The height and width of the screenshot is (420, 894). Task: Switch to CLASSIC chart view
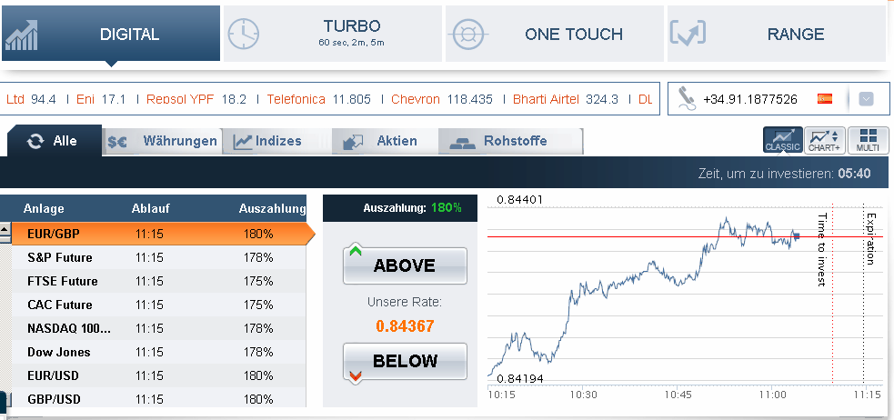(783, 140)
